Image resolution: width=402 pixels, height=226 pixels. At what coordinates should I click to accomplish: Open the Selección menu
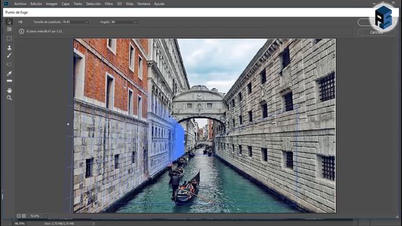(94, 4)
